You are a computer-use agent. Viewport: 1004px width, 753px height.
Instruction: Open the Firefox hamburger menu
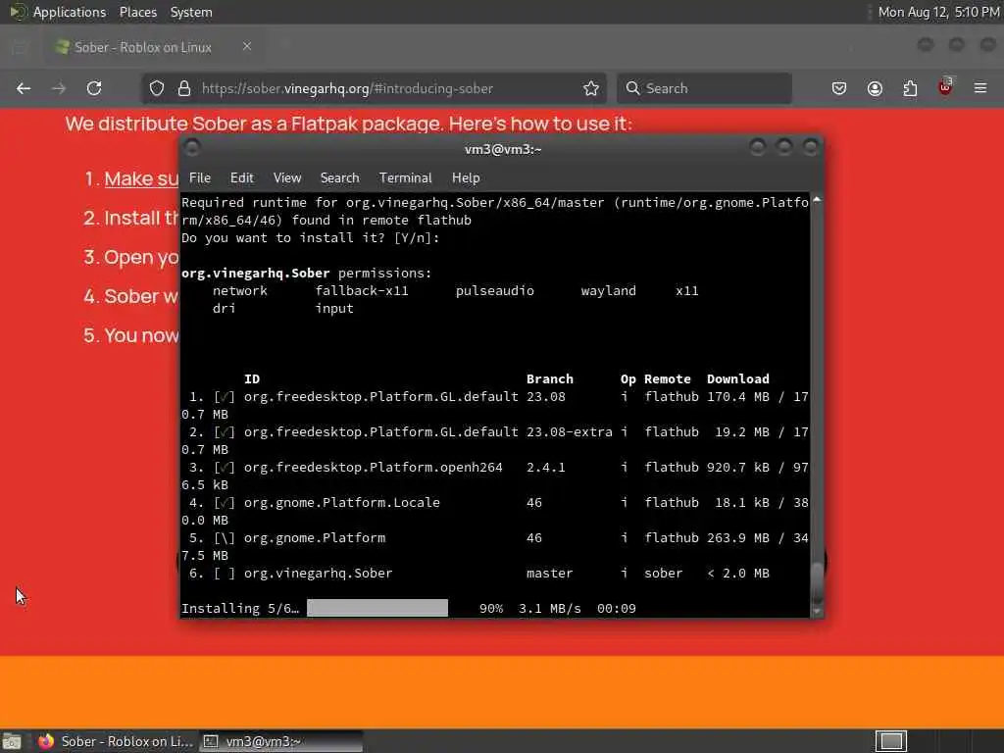980,88
